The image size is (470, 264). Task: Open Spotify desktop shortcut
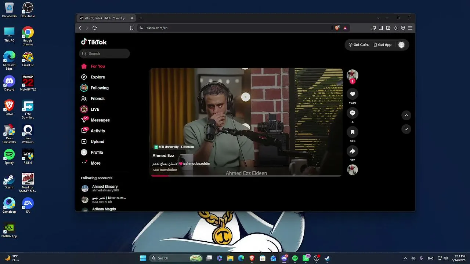(x=9, y=157)
